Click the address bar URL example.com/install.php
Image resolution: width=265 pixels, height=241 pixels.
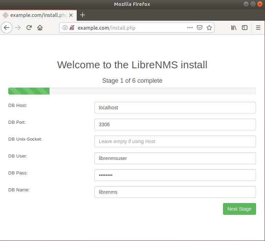point(106,28)
